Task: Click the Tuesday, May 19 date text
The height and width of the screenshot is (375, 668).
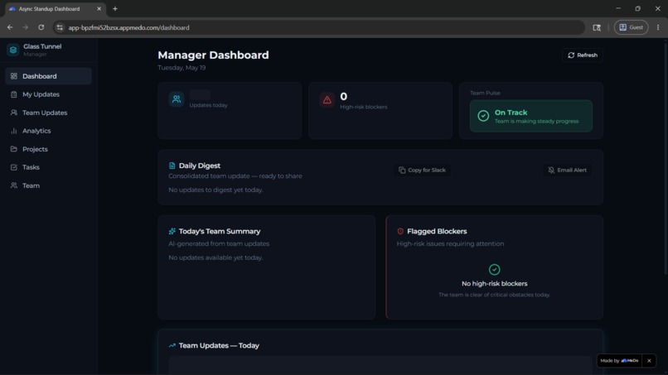Action: (x=182, y=68)
